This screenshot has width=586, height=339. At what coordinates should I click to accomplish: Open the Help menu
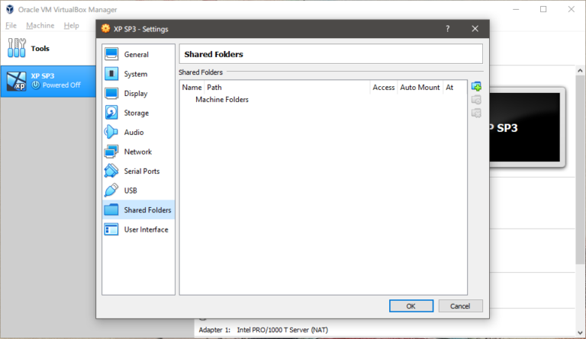pos(72,26)
